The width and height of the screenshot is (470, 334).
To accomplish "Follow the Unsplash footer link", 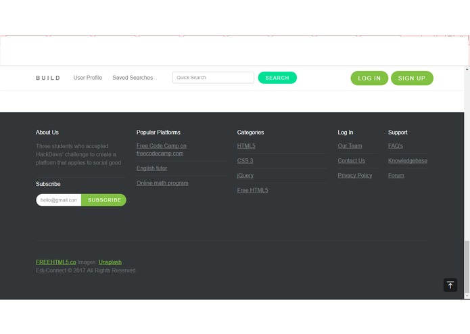I will point(110,262).
